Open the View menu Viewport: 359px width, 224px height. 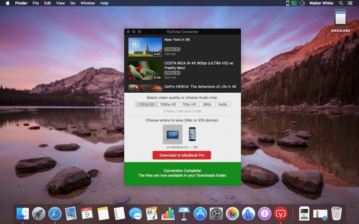tap(60, 3)
